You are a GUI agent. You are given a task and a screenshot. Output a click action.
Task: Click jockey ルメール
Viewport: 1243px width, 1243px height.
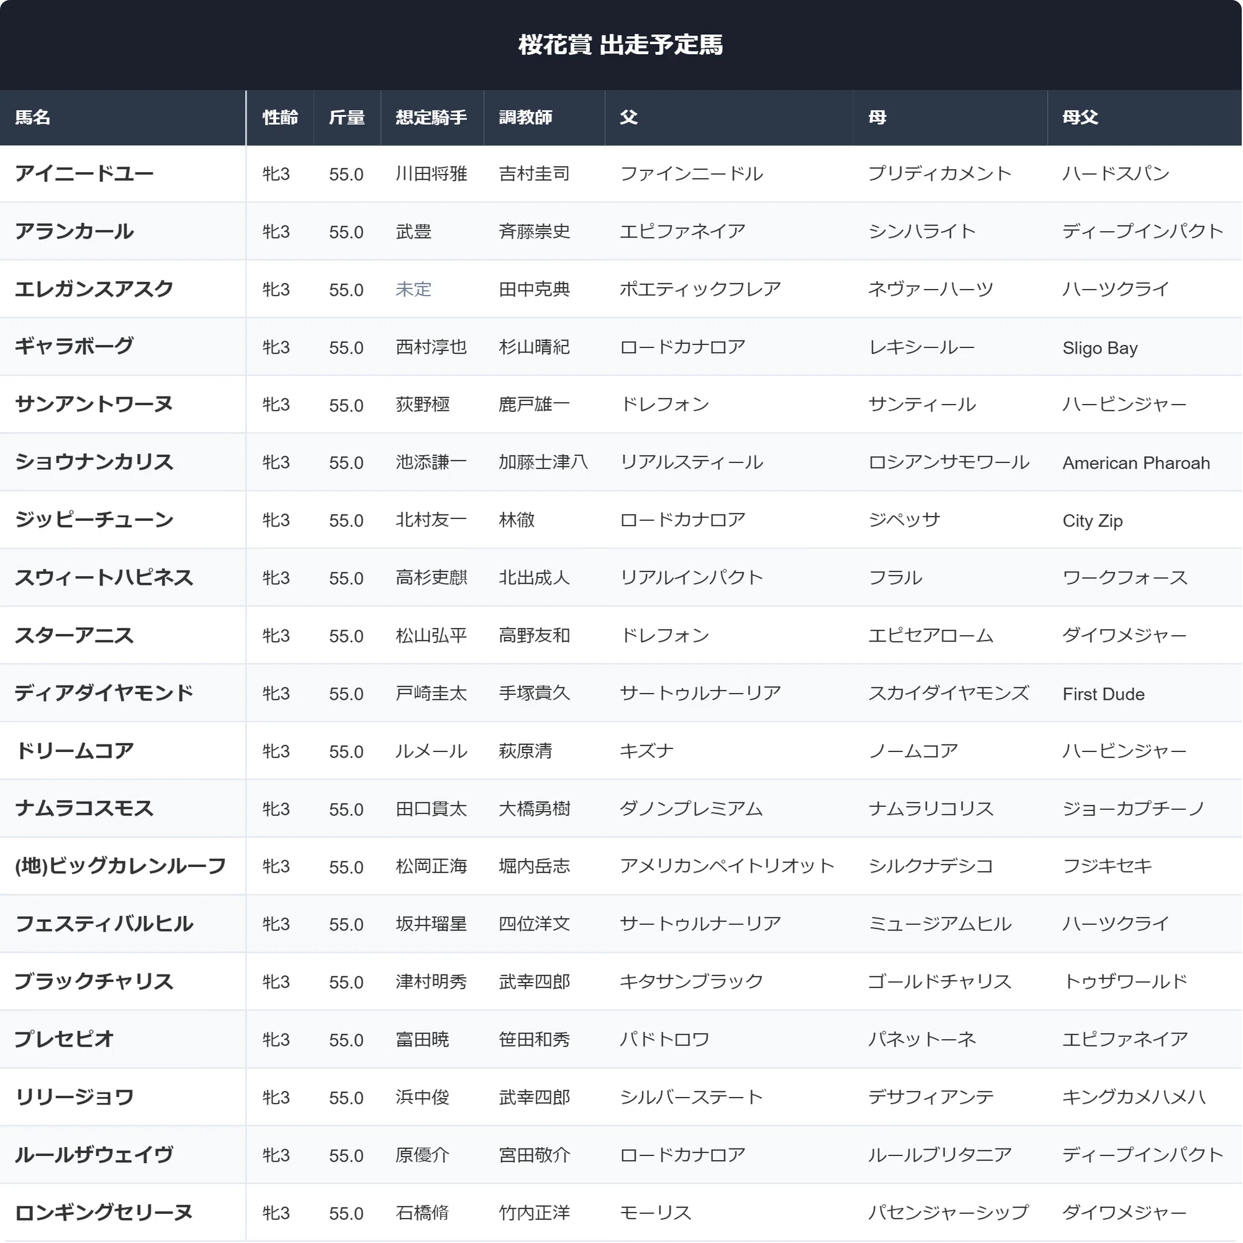click(432, 751)
